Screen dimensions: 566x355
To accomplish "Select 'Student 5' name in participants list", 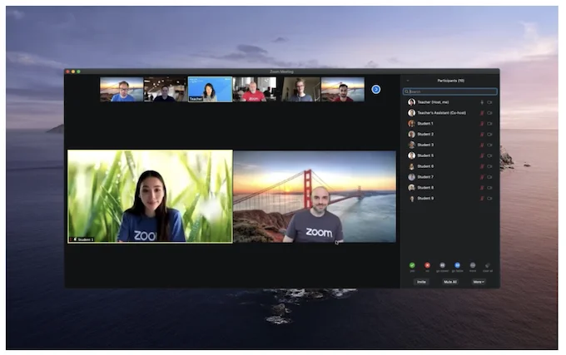I will (425, 155).
